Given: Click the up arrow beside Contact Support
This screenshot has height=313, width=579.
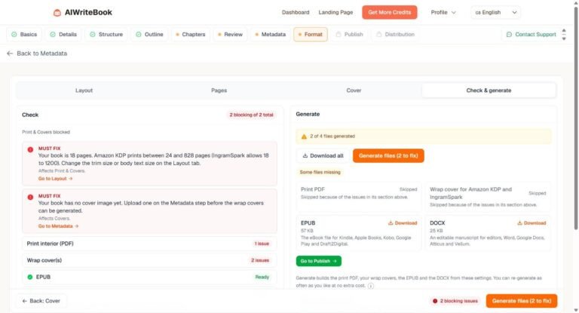Looking at the screenshot, I should coord(564,31).
